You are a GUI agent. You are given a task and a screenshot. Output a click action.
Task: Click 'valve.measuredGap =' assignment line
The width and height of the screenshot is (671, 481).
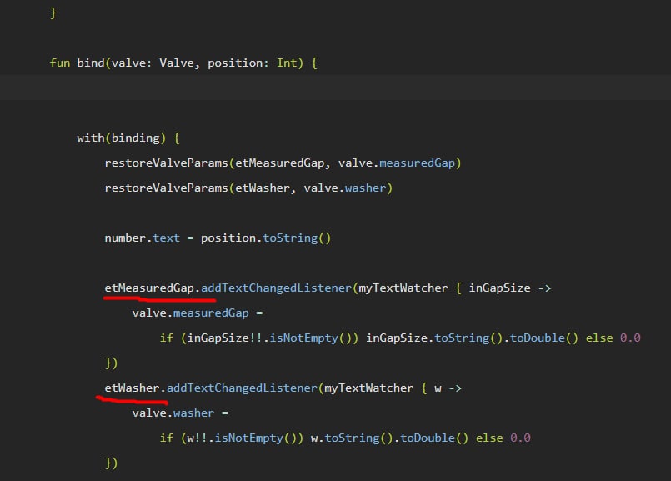(198, 313)
